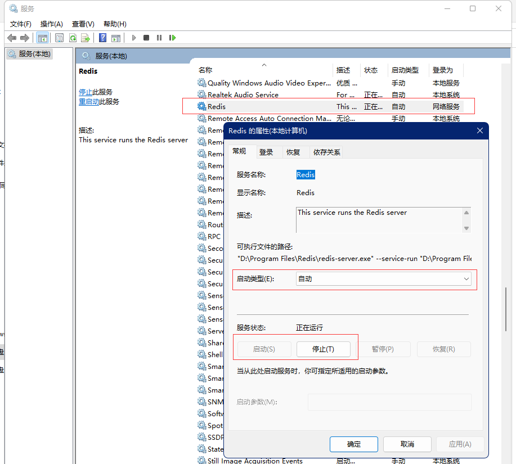Select Remote Access Auto Connection Manager row
This screenshot has width=516, height=464.
click(x=330, y=118)
